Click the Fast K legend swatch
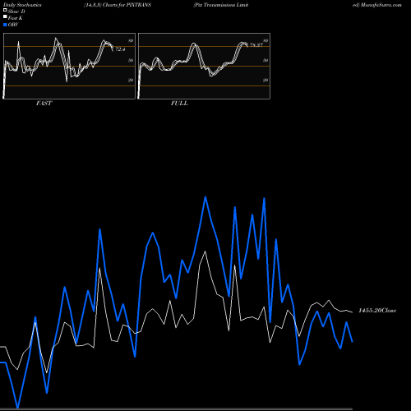The height and width of the screenshot is (411, 411). click(5, 17)
